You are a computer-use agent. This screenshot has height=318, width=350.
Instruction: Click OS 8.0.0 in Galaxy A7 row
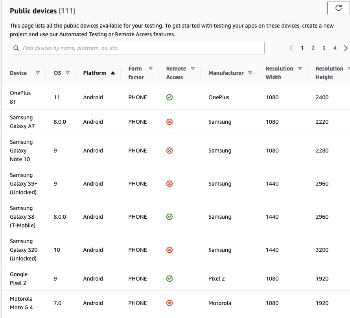point(60,122)
